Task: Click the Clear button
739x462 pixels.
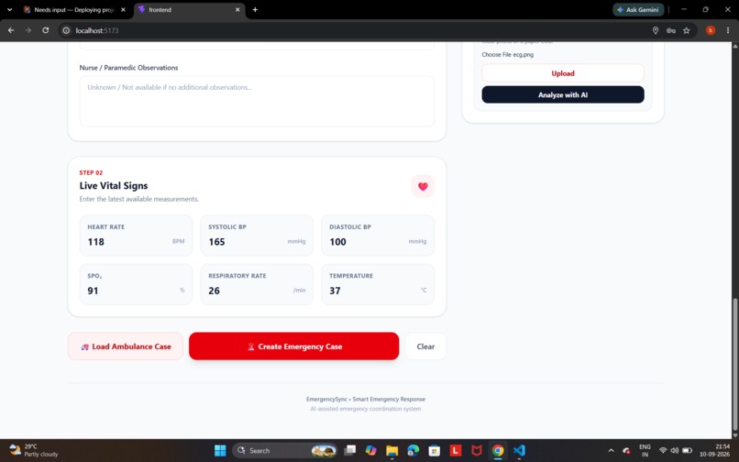Action: (425, 346)
